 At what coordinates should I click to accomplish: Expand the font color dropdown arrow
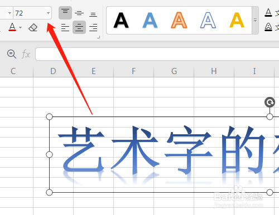pyautogui.click(x=21, y=27)
